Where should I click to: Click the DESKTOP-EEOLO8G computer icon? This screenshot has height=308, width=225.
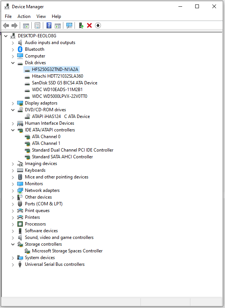pos(13,36)
